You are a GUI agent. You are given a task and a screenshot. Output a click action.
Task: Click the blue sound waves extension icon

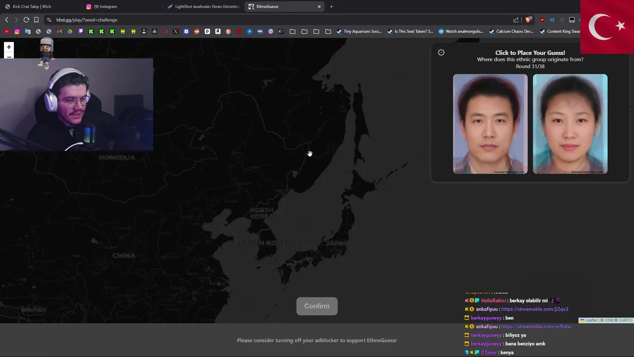tap(552, 20)
